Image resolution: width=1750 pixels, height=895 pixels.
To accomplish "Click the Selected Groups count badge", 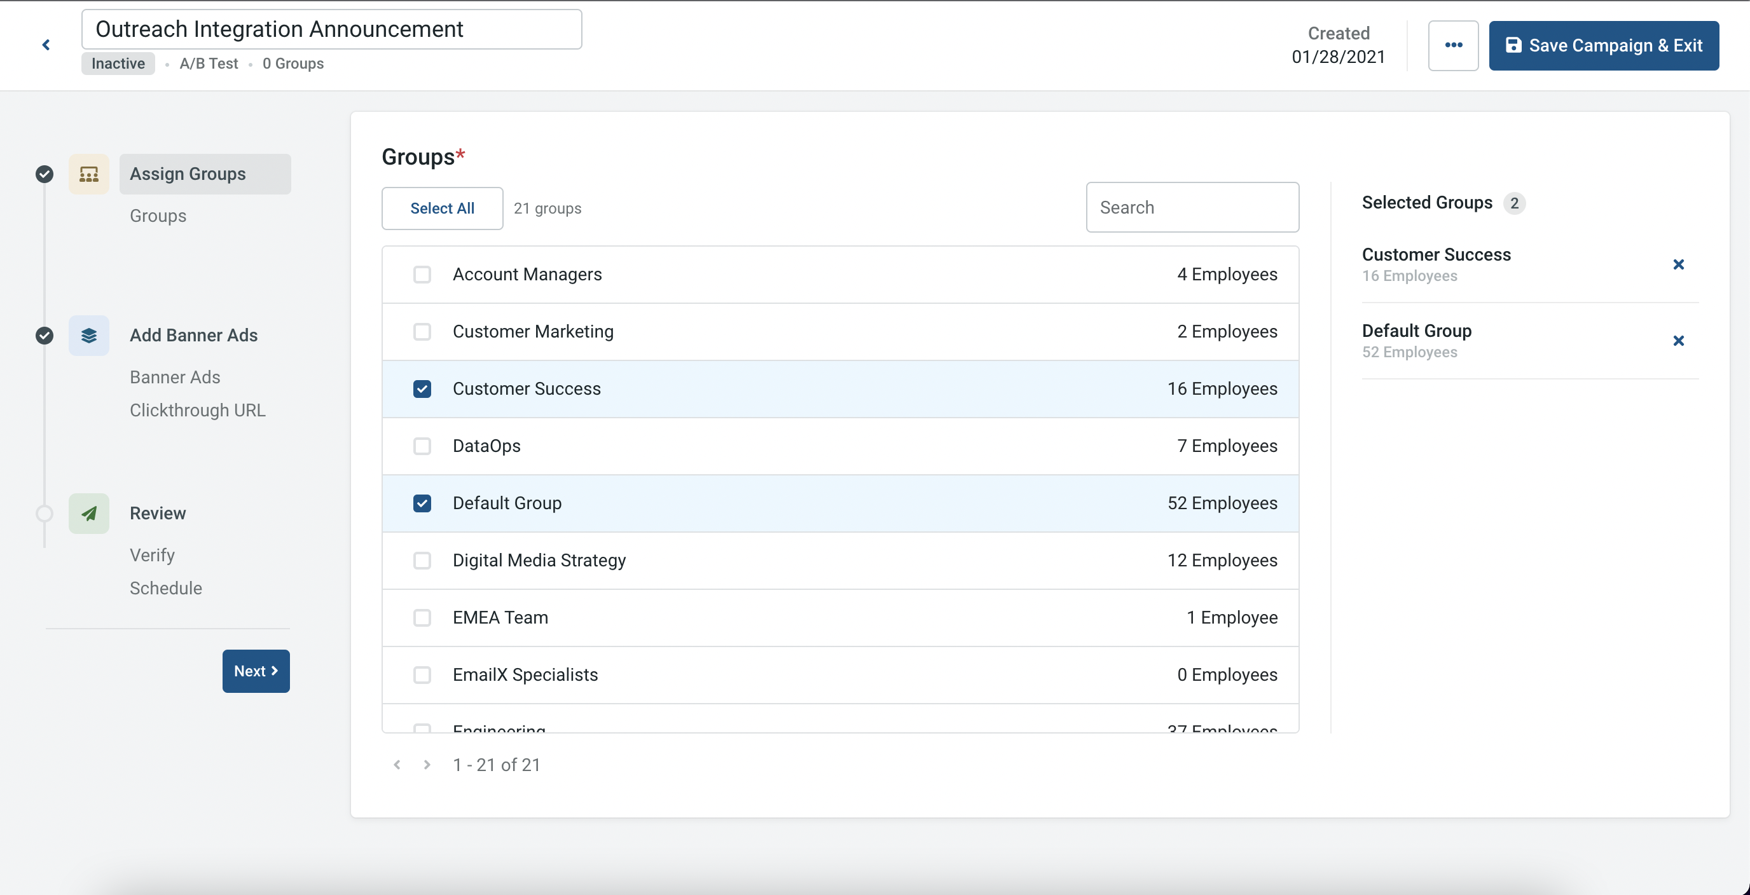I will pos(1513,203).
